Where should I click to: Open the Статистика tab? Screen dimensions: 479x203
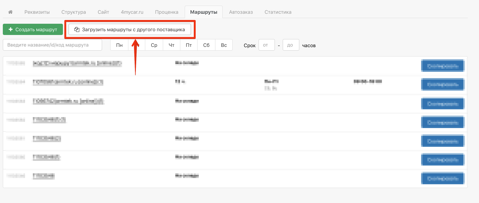278,12
